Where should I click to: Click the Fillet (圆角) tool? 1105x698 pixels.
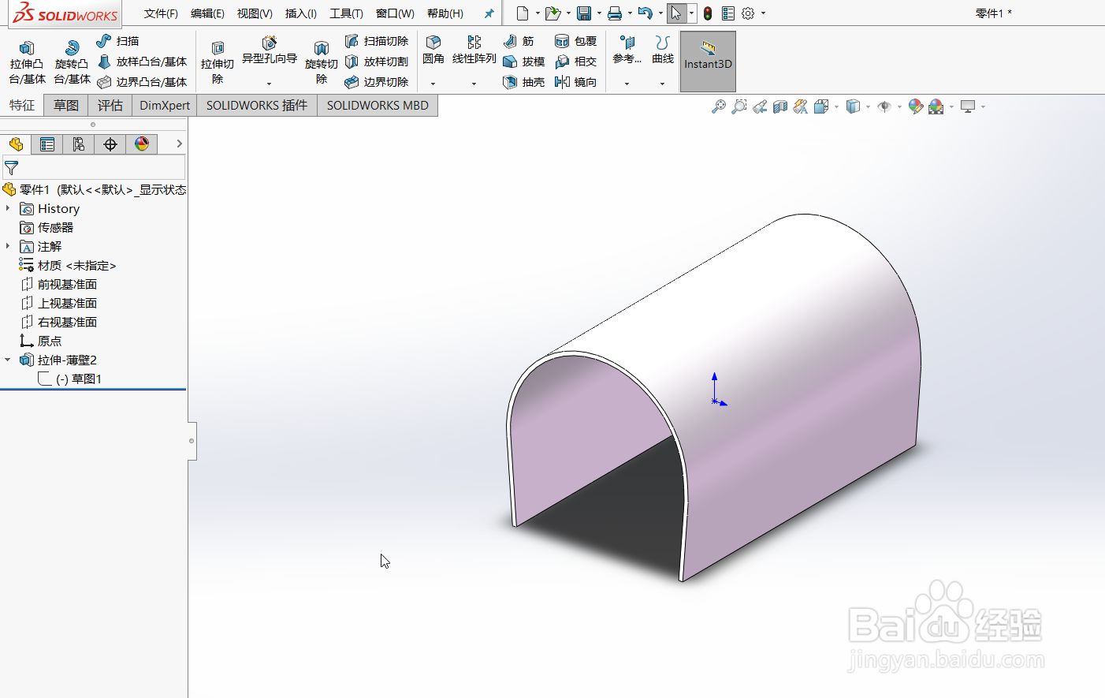click(433, 50)
